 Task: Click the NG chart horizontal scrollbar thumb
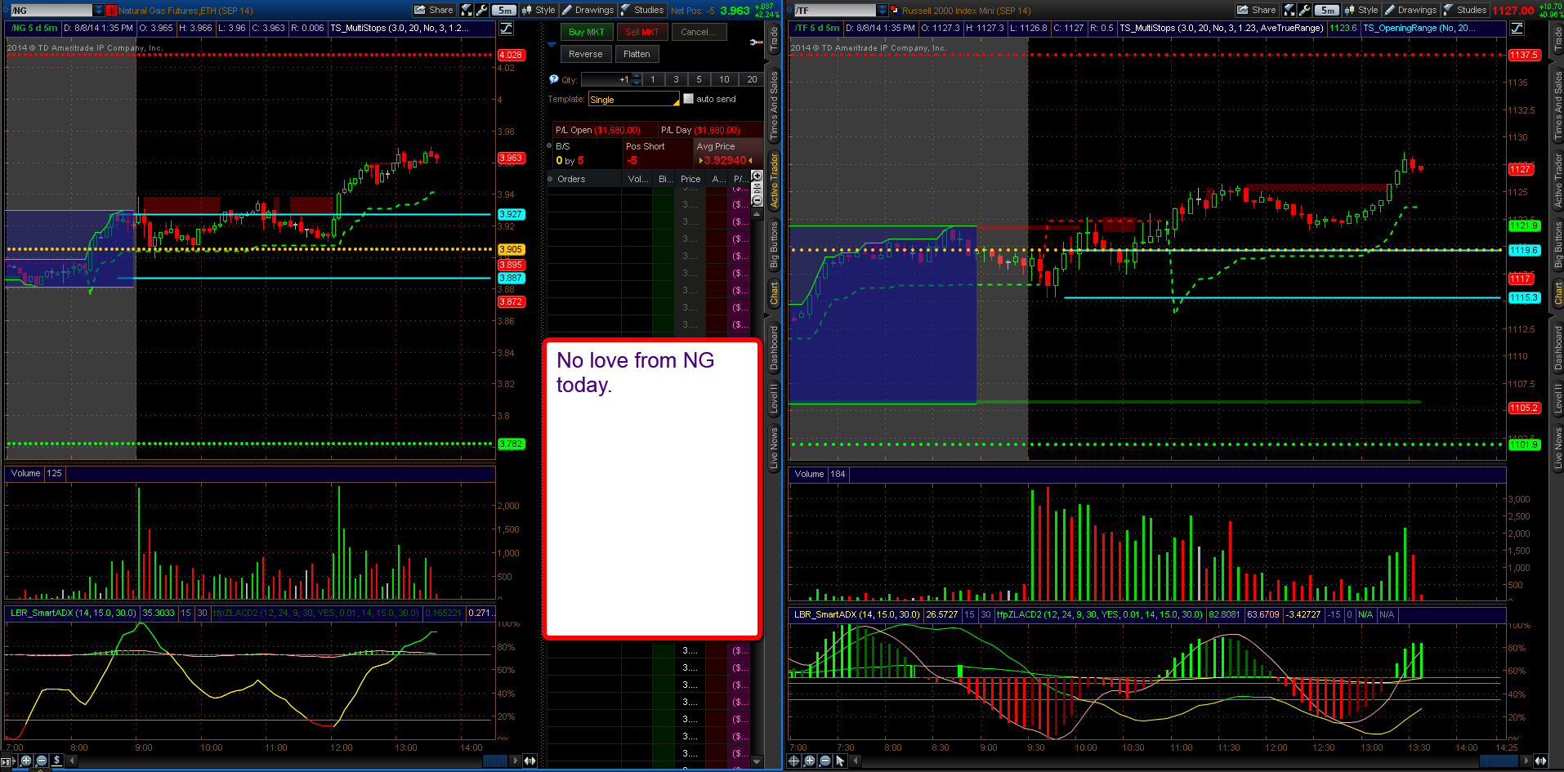[495, 761]
